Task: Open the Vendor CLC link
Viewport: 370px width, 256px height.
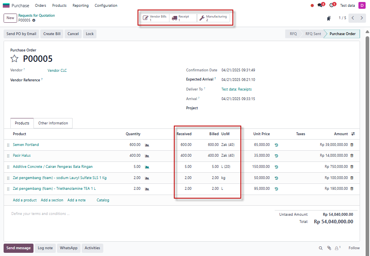Action: pos(57,70)
